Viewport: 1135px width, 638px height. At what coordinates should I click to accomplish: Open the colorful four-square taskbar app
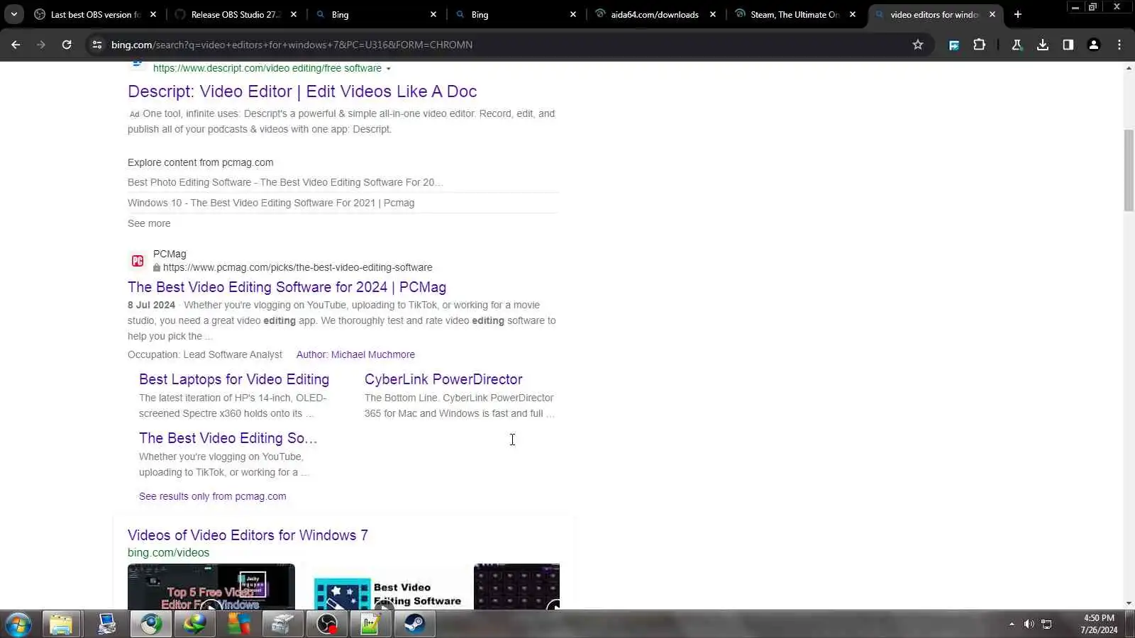coord(238,625)
